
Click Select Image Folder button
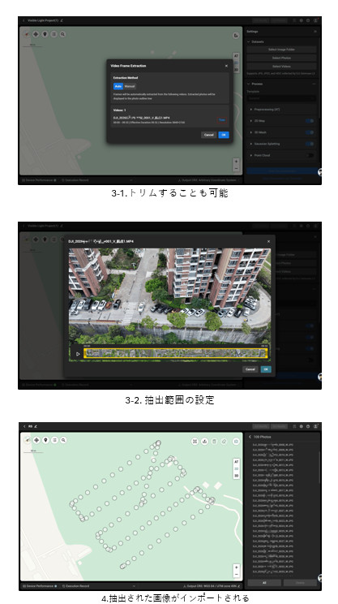coord(281,50)
